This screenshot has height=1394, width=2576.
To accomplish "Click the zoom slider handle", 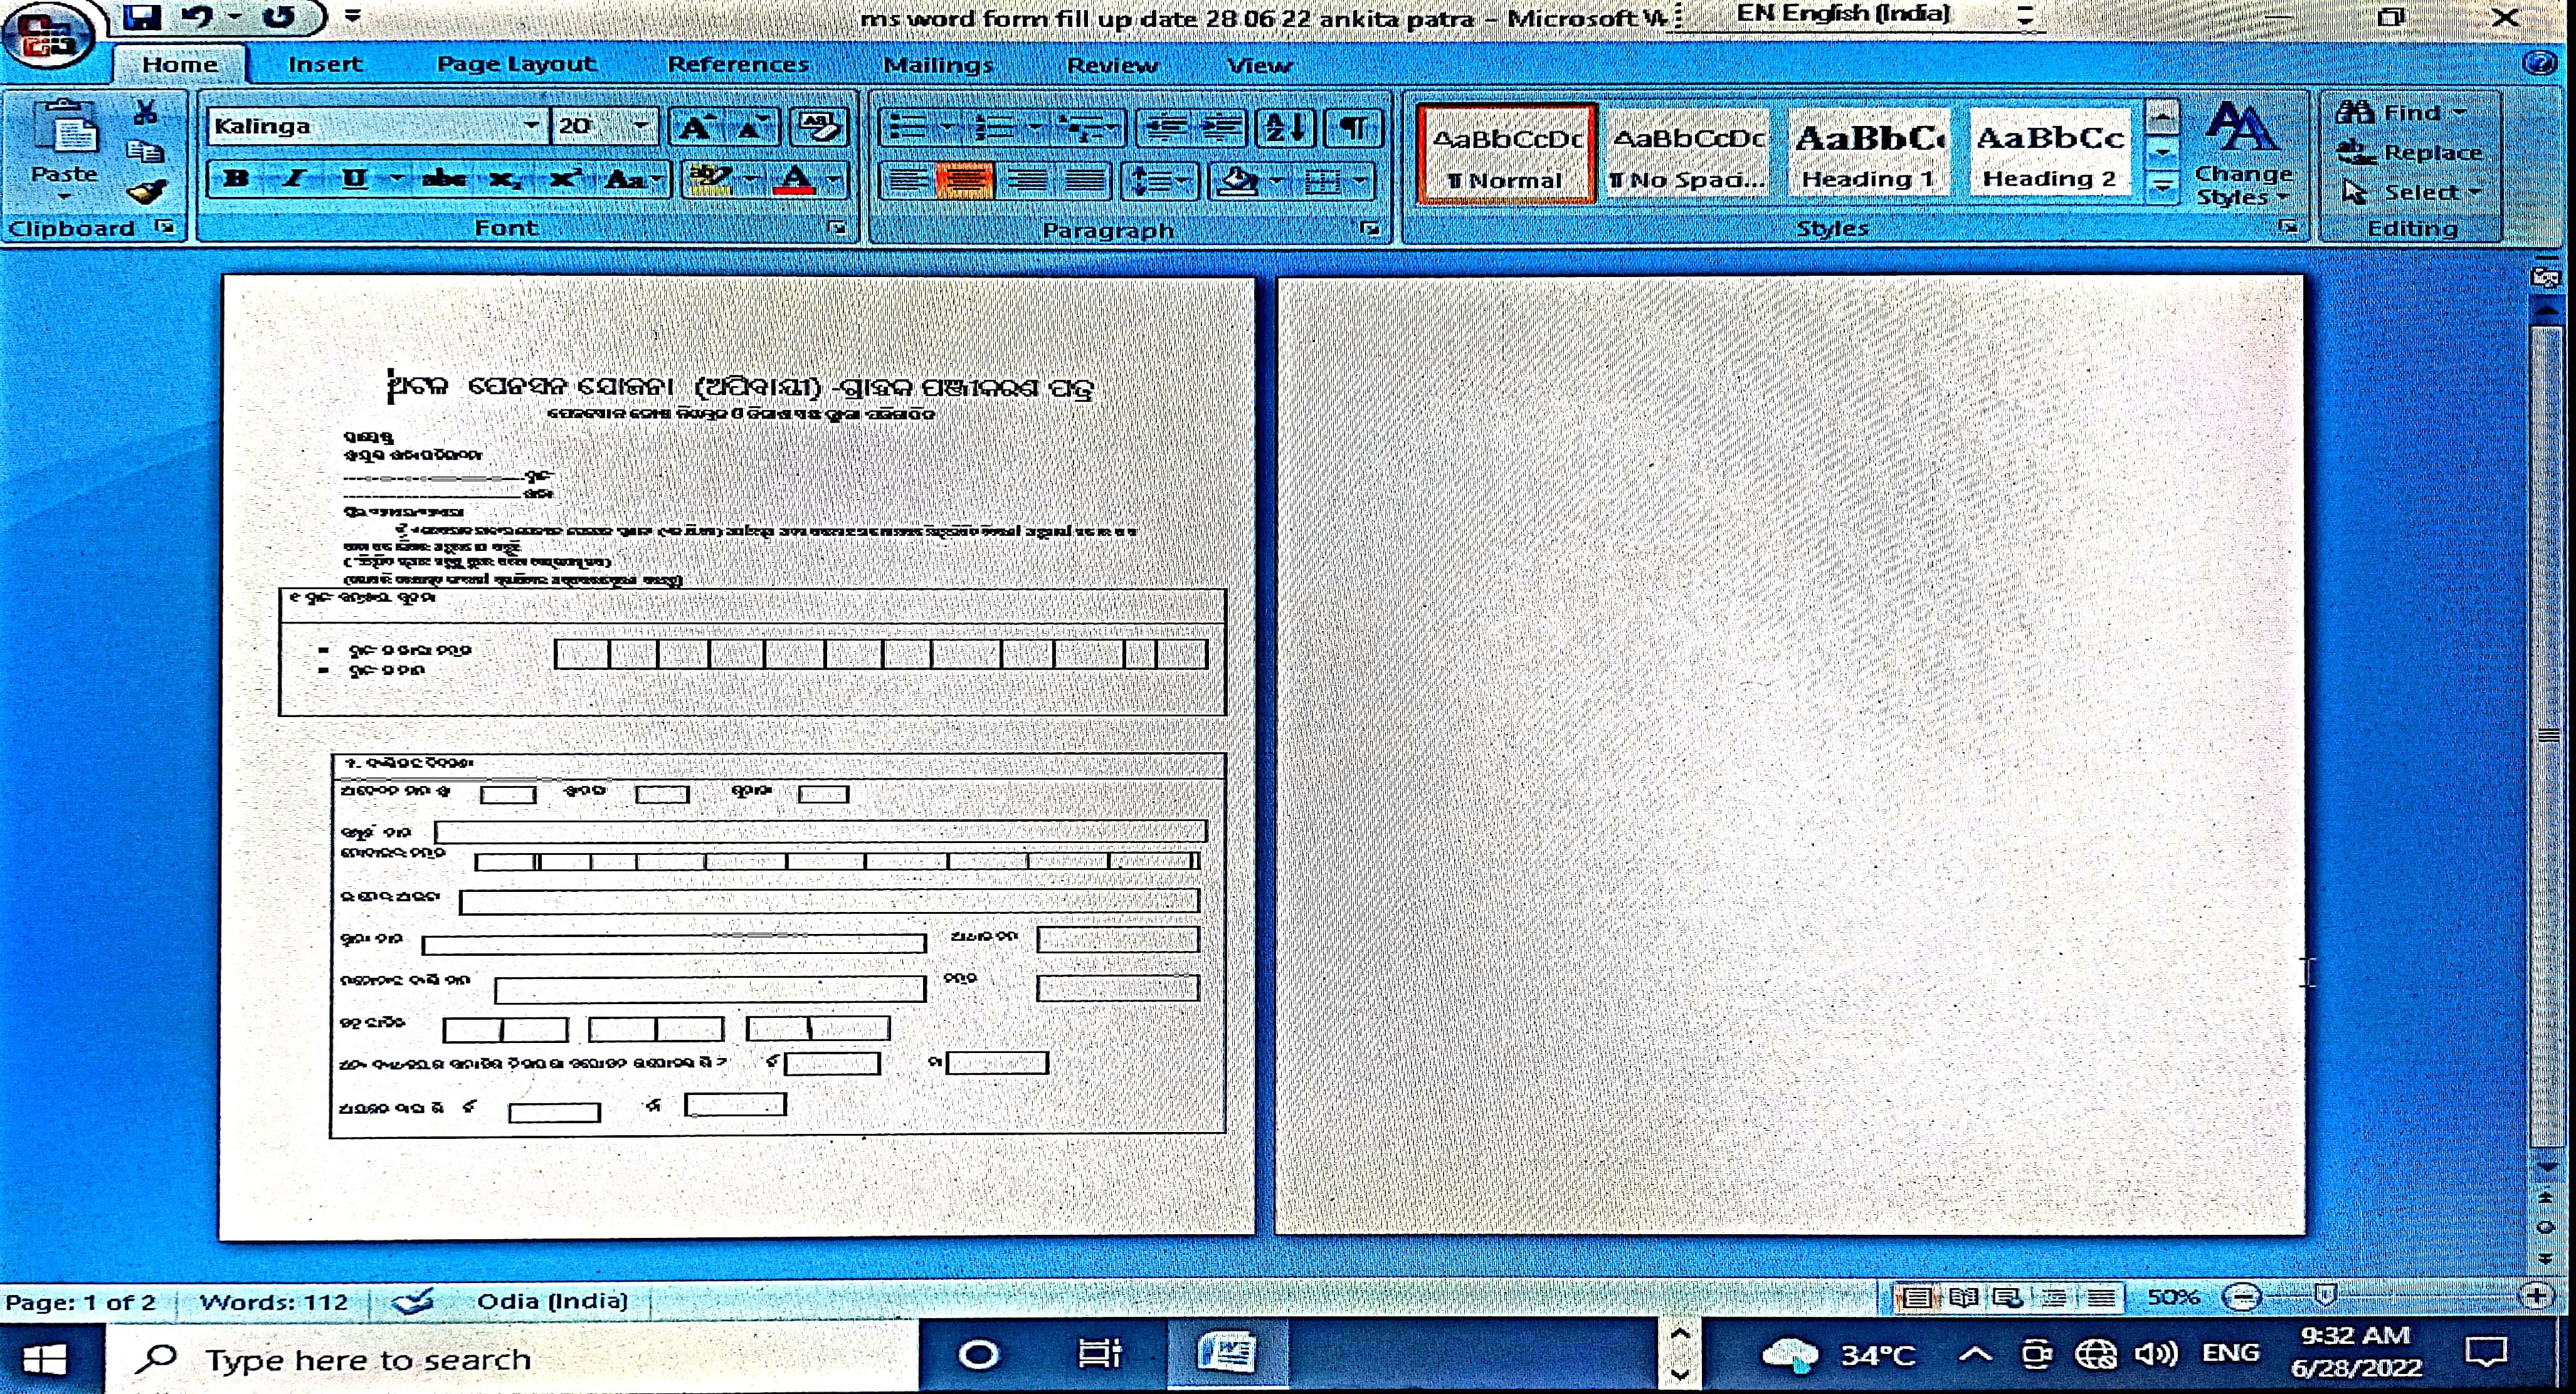I will 2326,1296.
